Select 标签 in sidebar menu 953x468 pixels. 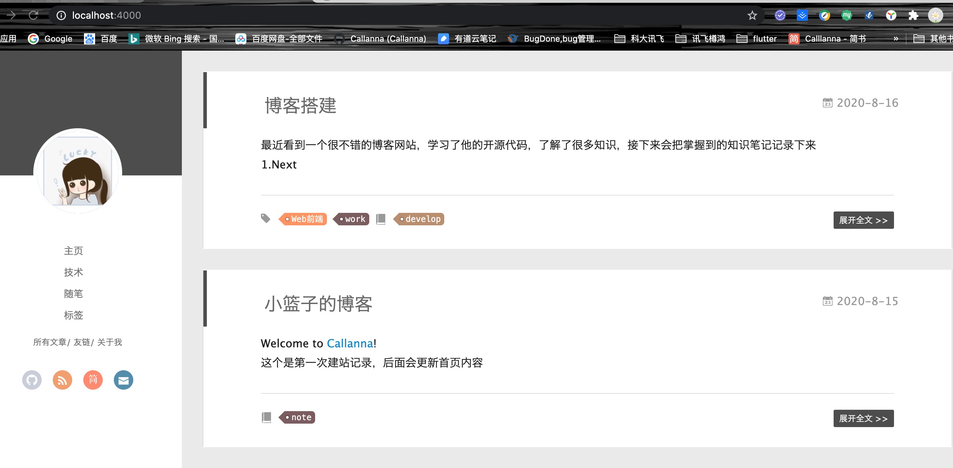pos(73,315)
